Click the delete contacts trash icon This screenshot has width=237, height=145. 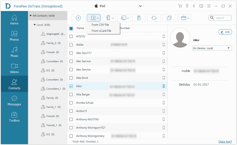click(139, 18)
